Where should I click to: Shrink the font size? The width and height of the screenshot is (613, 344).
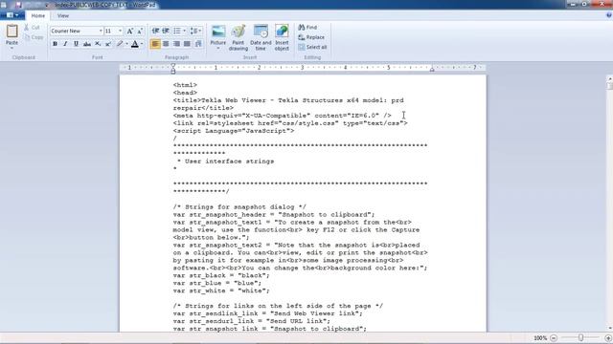point(140,31)
